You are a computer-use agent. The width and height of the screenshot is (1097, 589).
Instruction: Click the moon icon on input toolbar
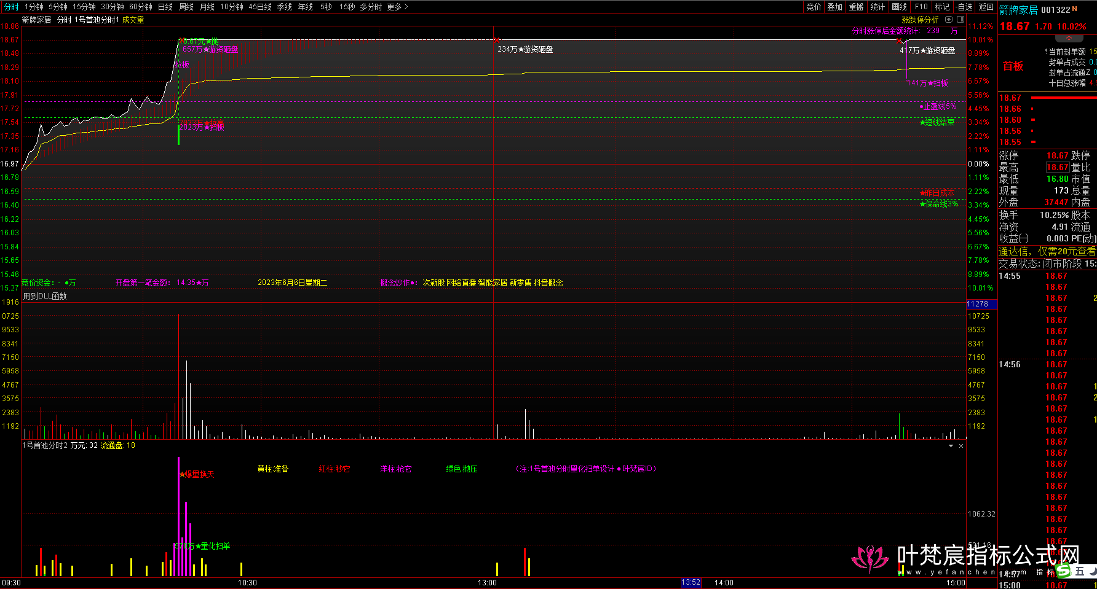point(1092,571)
